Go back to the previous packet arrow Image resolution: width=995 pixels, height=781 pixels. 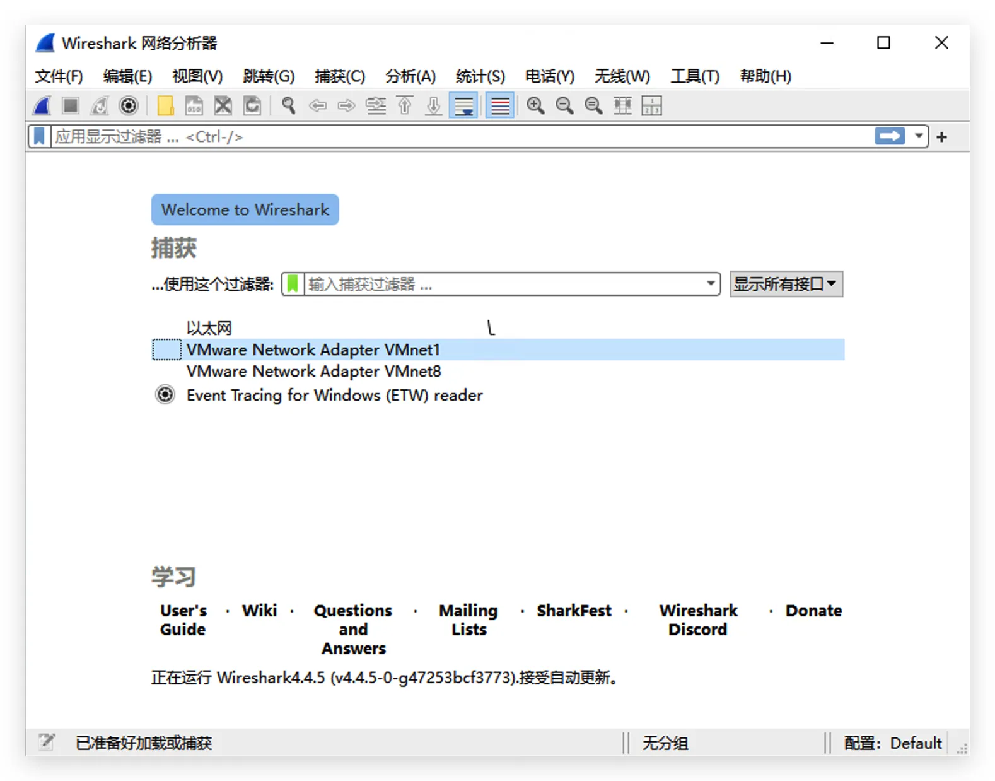[x=318, y=105]
